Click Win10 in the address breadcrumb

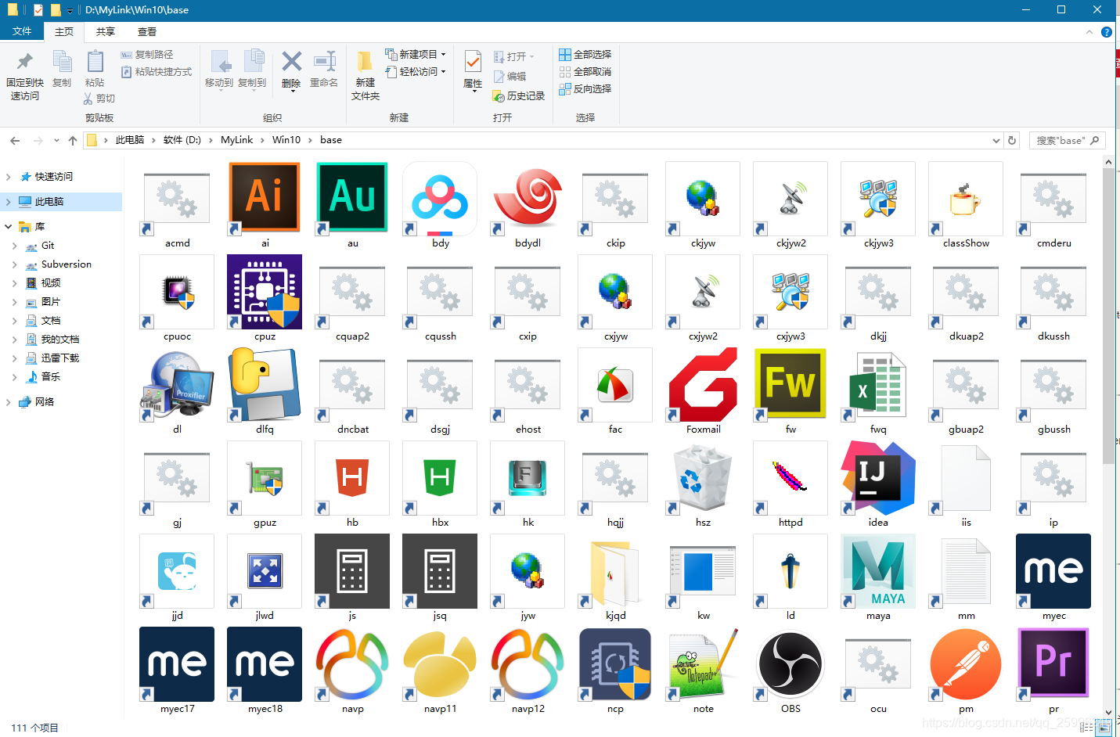tap(286, 140)
